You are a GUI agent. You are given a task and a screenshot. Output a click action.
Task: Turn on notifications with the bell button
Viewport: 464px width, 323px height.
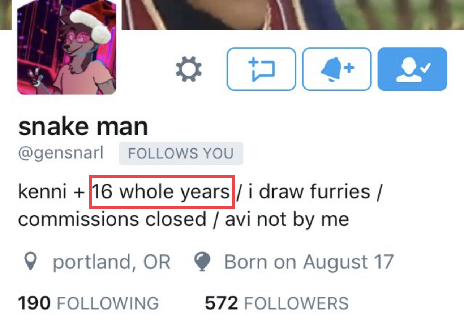coord(337,69)
